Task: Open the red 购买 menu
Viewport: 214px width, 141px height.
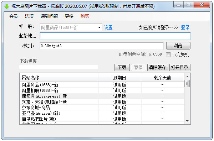Action: click(x=85, y=16)
